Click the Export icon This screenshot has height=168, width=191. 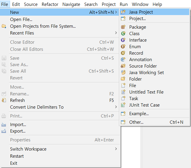[4, 131]
